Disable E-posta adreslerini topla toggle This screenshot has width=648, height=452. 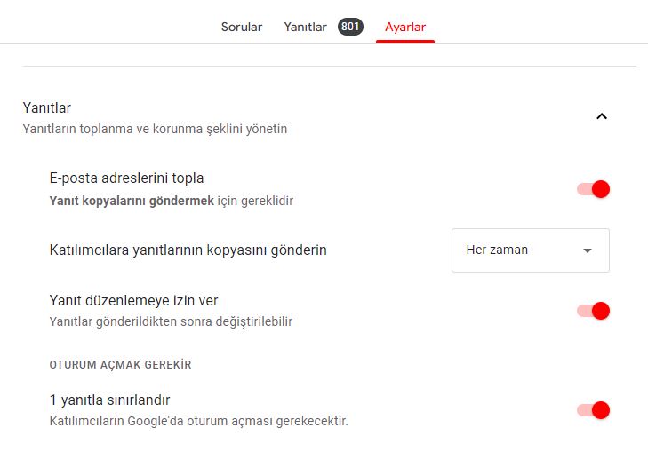click(x=593, y=189)
